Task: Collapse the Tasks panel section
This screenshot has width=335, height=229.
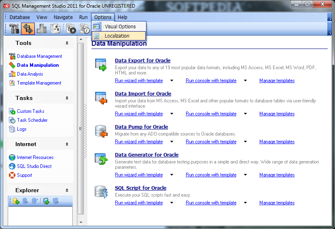Action: (x=67, y=98)
